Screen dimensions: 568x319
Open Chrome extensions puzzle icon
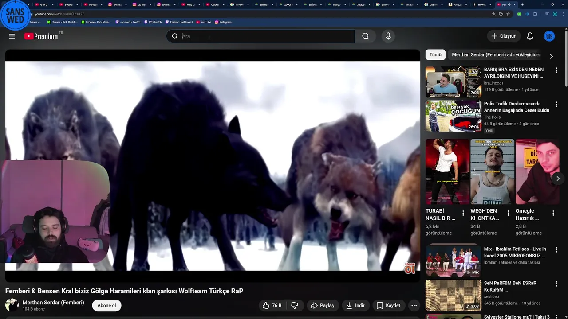(535, 14)
